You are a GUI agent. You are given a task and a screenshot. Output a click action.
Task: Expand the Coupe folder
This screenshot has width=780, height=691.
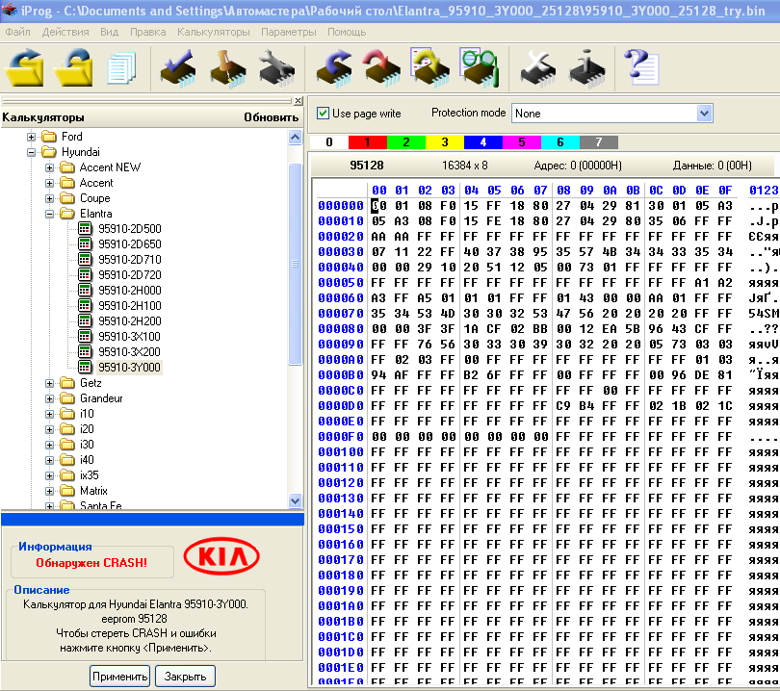pos(50,198)
